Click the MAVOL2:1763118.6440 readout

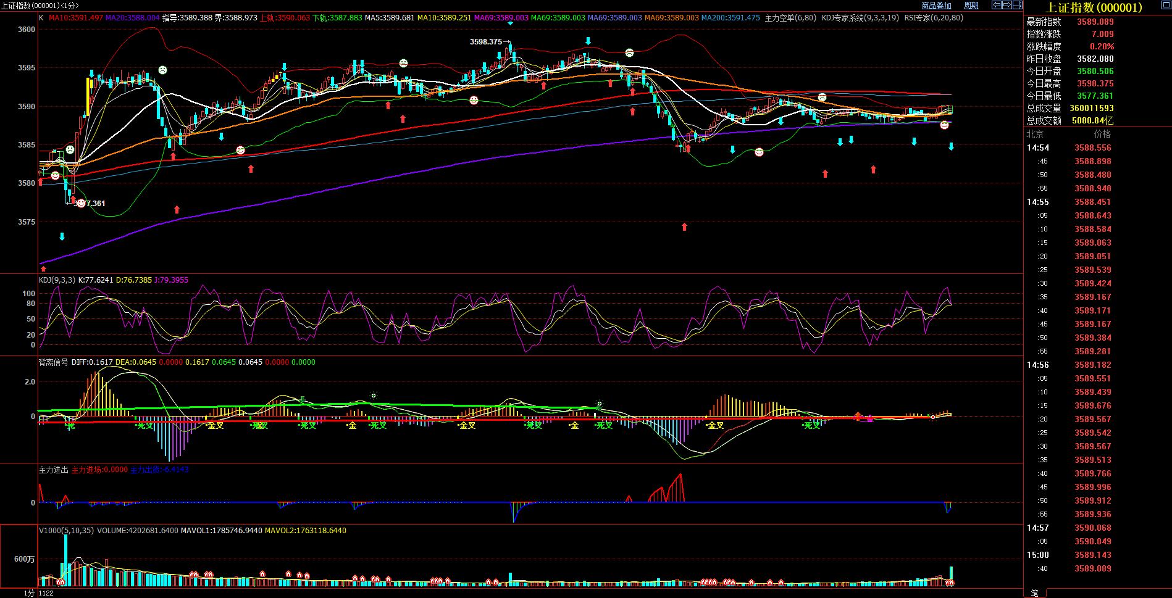(306, 531)
